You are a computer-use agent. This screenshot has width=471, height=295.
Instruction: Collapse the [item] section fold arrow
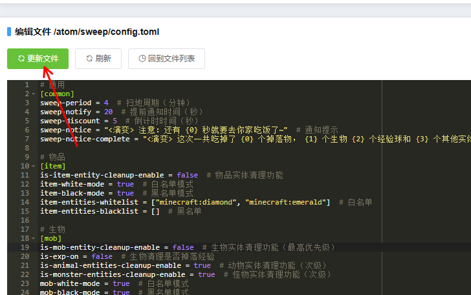tap(34, 167)
